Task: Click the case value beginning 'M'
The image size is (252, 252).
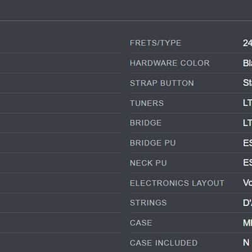Action: point(248,223)
